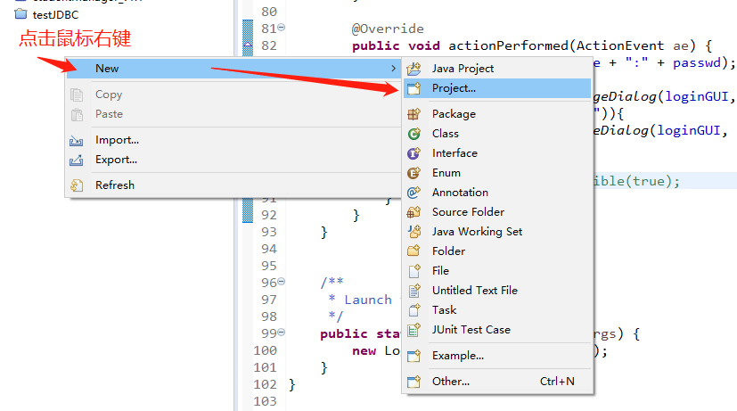Select Class from the New submenu
Image resolution: width=737 pixels, height=411 pixels.
point(497,134)
